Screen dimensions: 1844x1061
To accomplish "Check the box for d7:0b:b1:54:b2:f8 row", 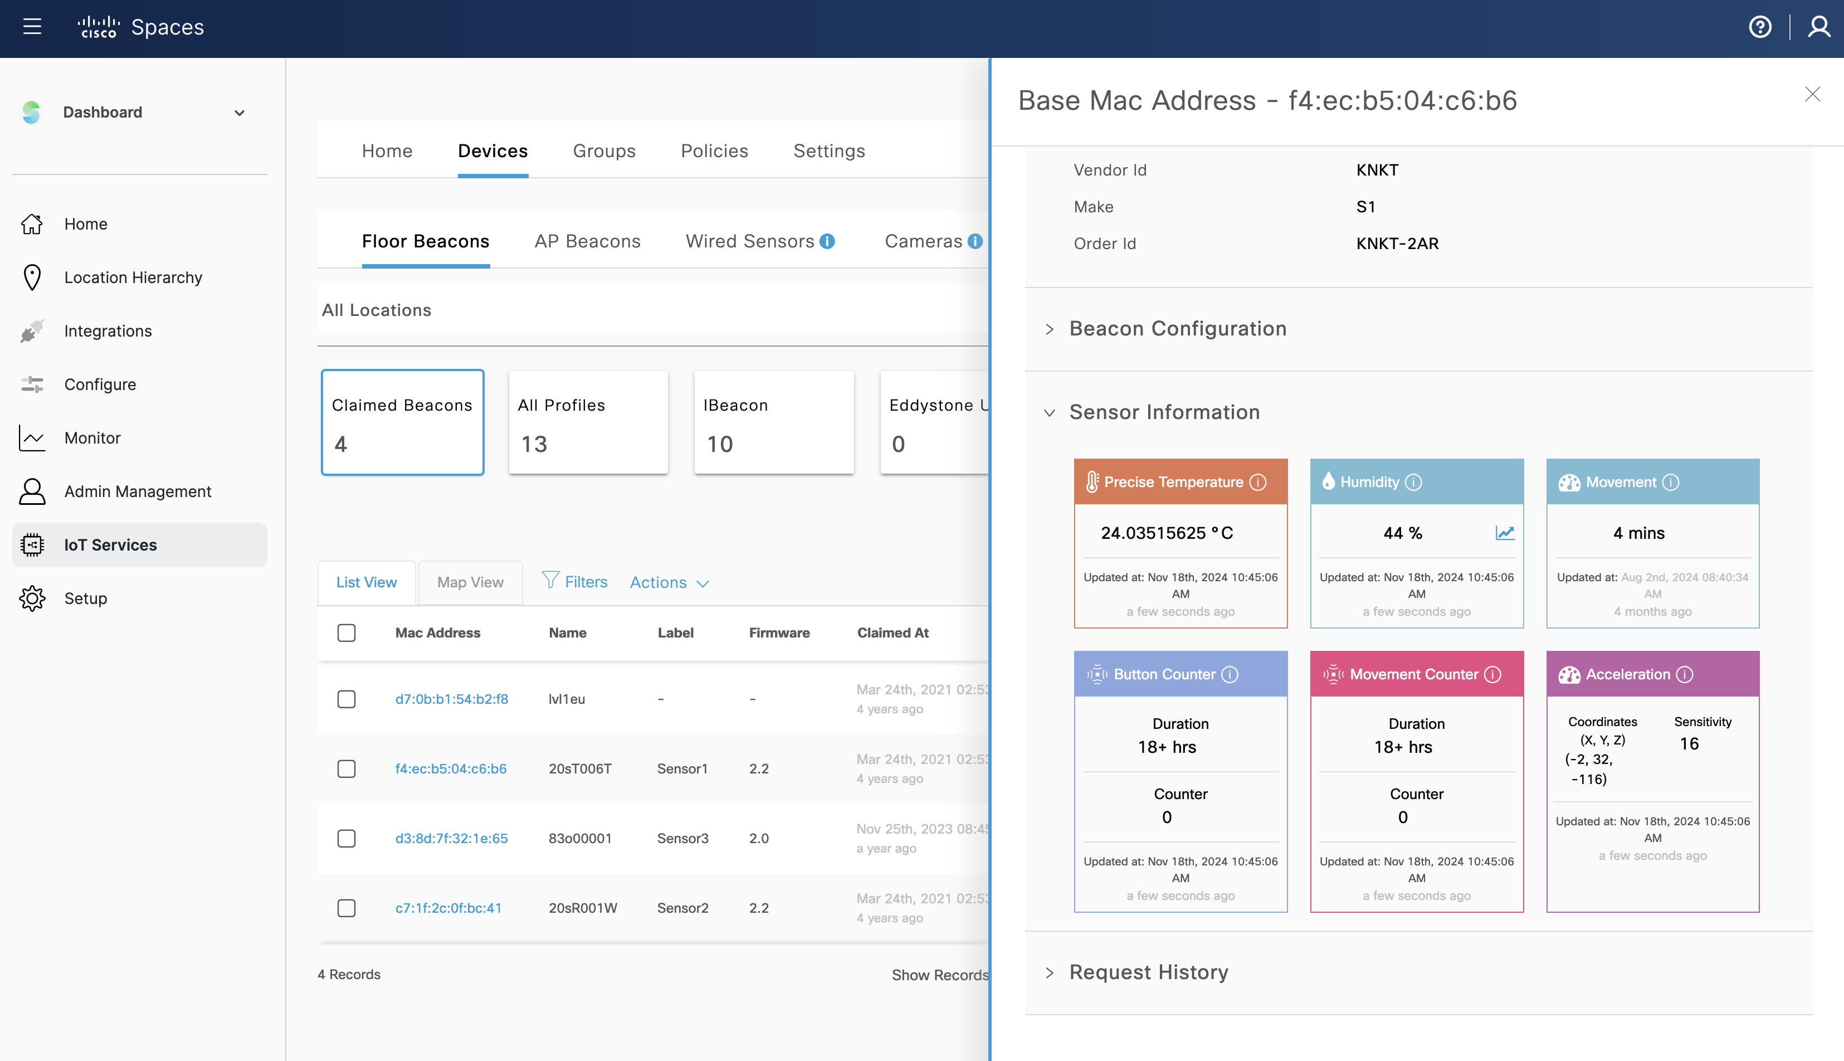I will [x=347, y=699].
